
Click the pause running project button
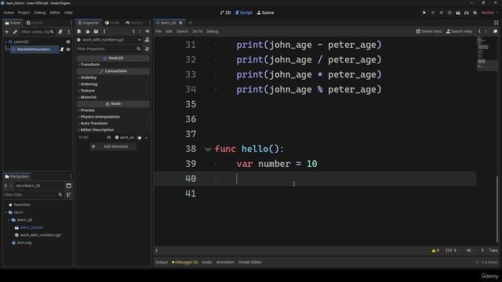pos(433,13)
